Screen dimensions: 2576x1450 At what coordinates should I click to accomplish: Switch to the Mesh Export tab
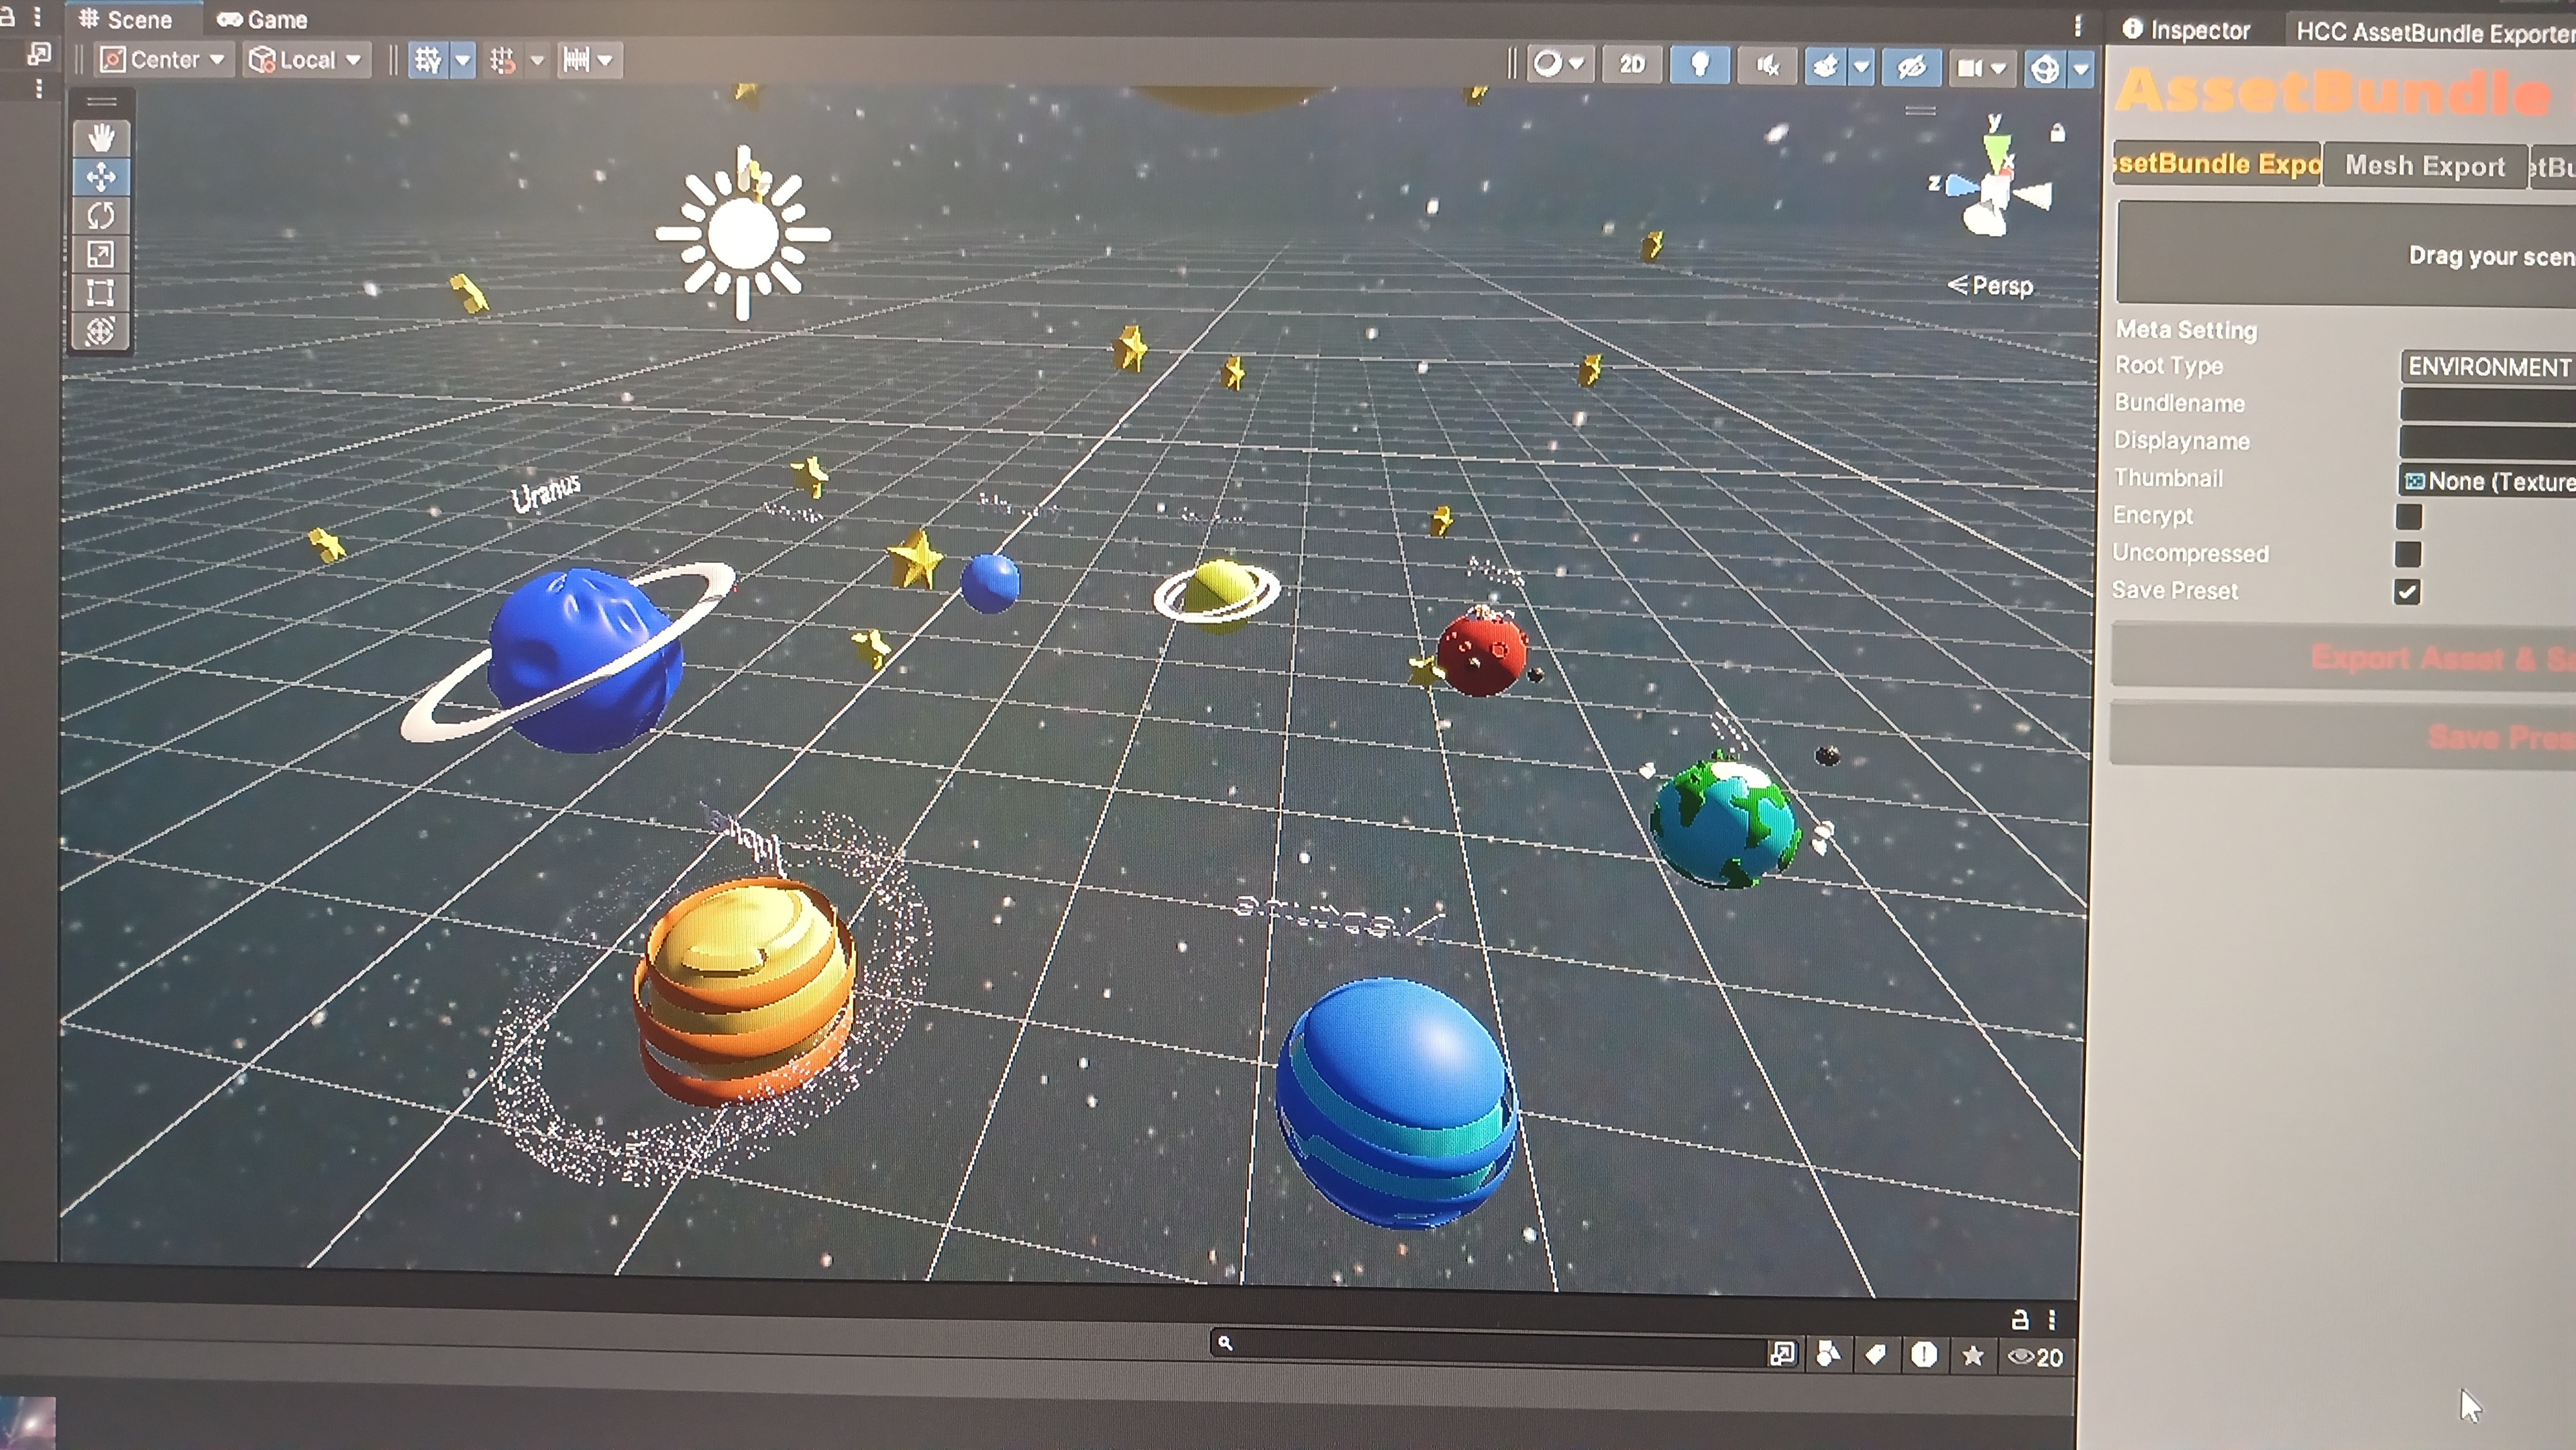click(x=2424, y=166)
